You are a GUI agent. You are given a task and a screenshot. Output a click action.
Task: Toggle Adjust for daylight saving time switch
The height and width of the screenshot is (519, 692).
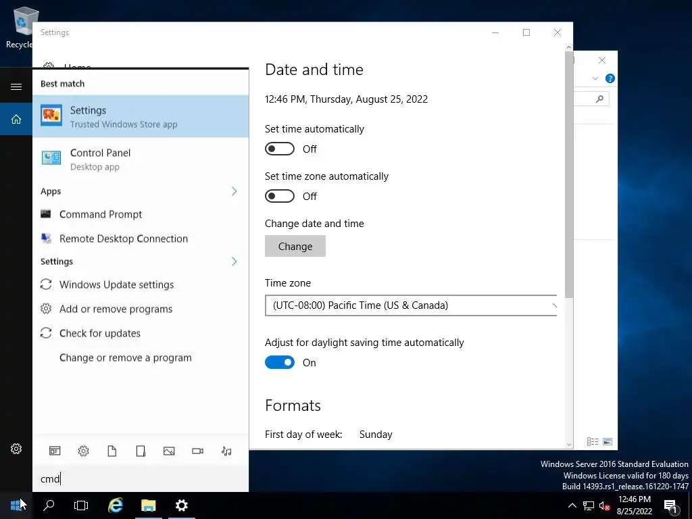pos(279,362)
